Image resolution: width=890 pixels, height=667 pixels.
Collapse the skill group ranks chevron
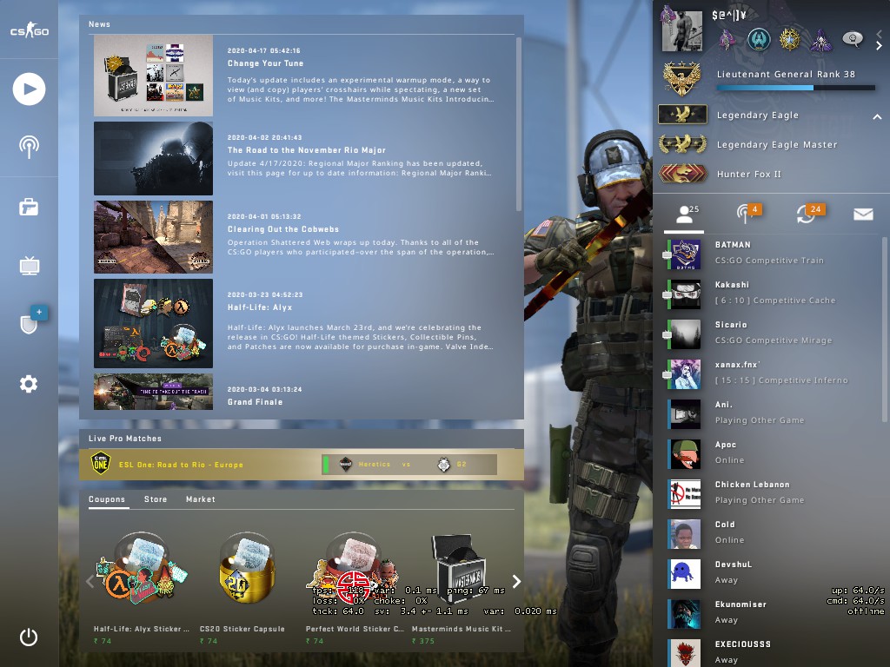[877, 116]
